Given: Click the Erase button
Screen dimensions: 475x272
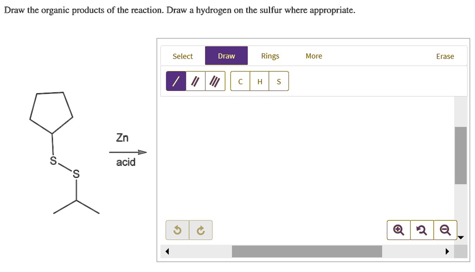Looking at the screenshot, I should point(445,56).
